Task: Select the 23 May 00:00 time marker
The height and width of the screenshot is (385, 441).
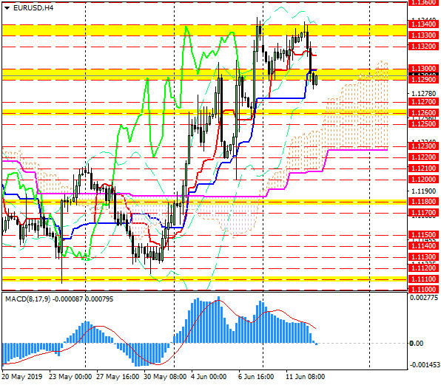Action: 70,377
